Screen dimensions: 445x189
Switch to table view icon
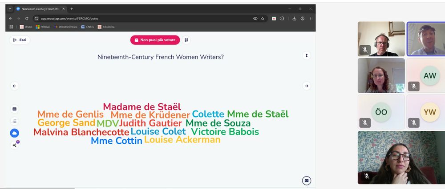[15, 109]
